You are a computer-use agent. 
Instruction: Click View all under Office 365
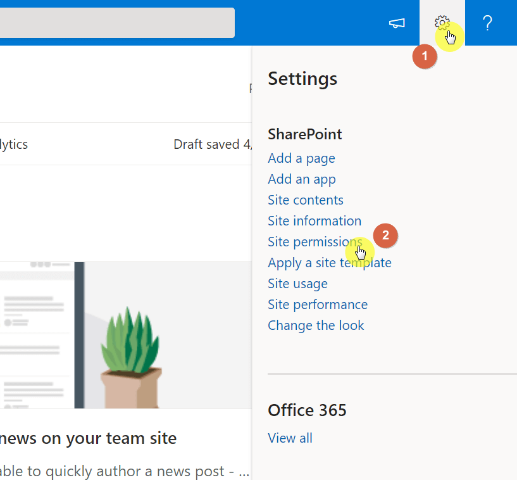coord(290,438)
